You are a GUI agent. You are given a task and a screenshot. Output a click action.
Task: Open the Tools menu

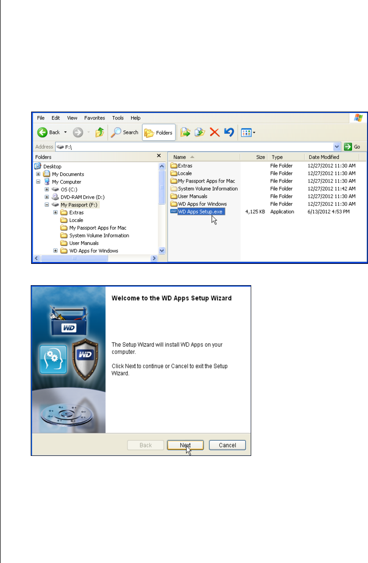pos(118,118)
